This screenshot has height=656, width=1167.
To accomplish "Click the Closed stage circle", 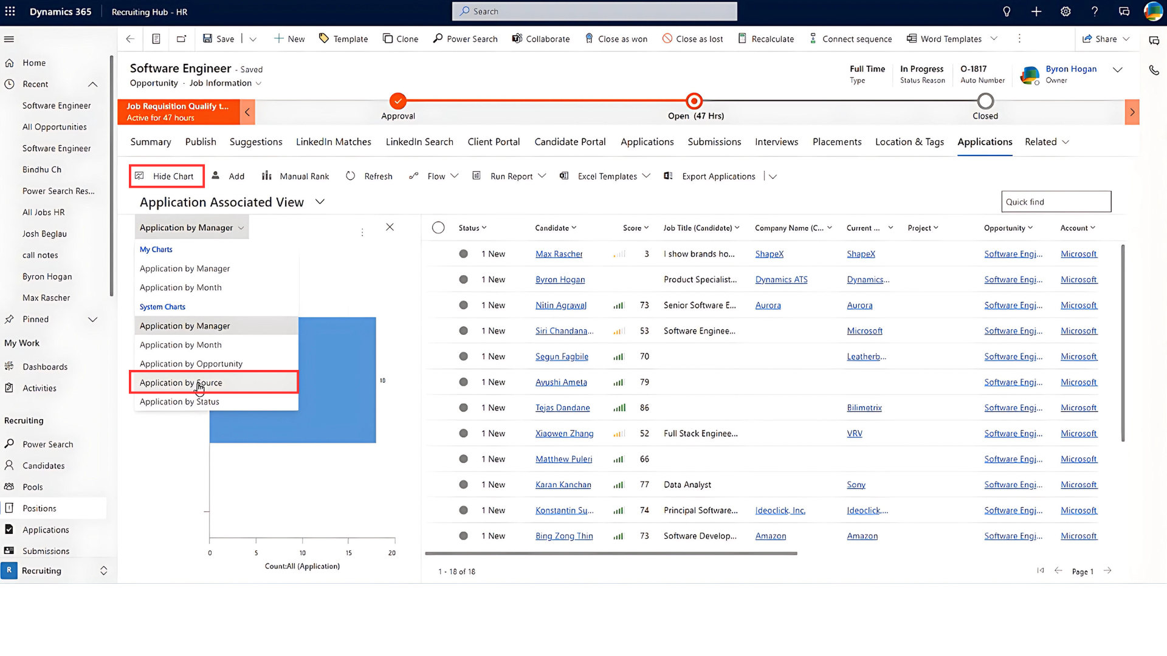I will click(985, 101).
